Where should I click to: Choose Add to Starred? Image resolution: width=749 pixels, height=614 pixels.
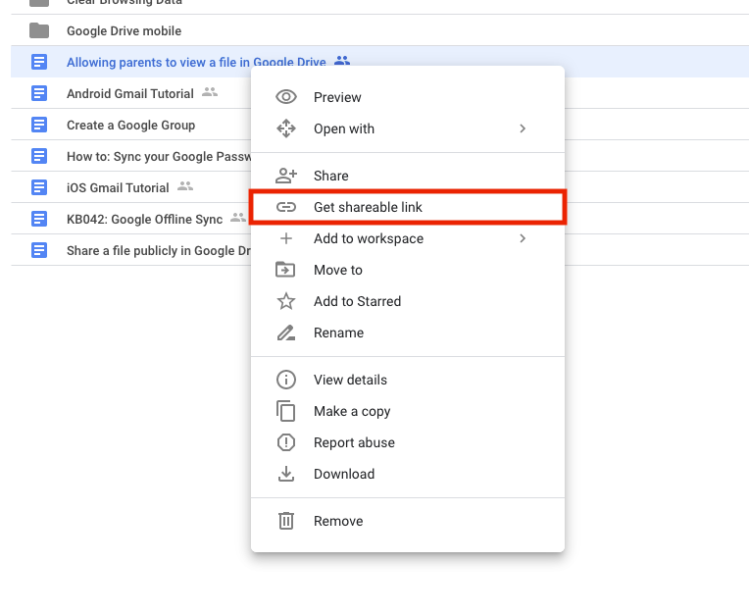(x=408, y=301)
